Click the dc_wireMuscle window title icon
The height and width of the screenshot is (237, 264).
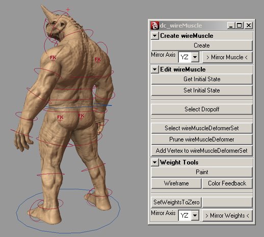(155, 26)
